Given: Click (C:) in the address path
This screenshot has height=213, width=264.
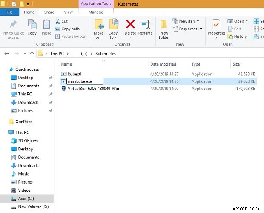Looking at the screenshot, I should (84, 54).
